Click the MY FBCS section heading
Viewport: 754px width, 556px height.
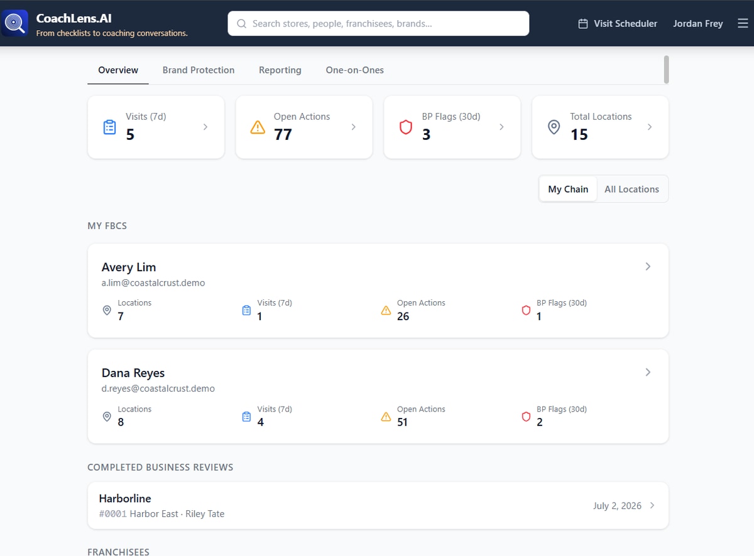(x=107, y=226)
